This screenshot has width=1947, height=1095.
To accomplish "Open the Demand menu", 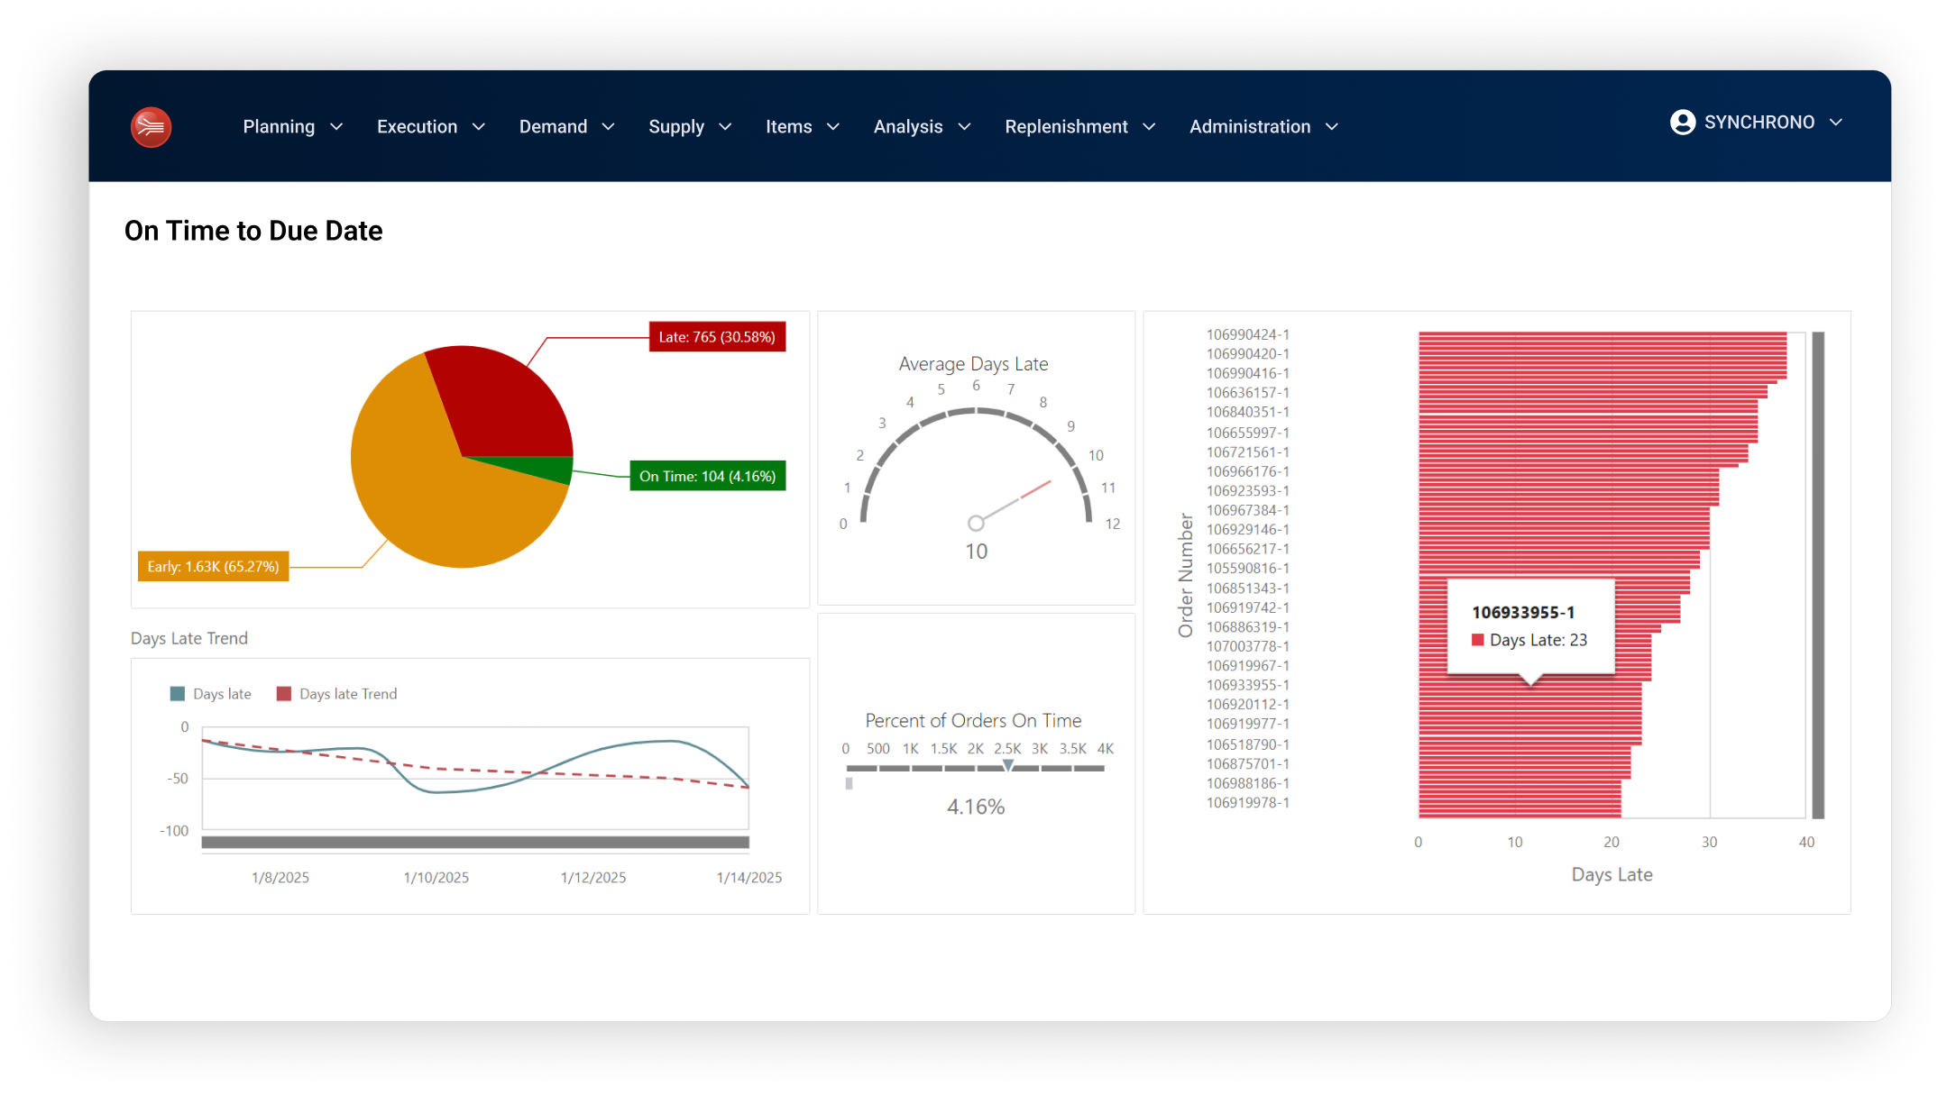I will 553,127.
